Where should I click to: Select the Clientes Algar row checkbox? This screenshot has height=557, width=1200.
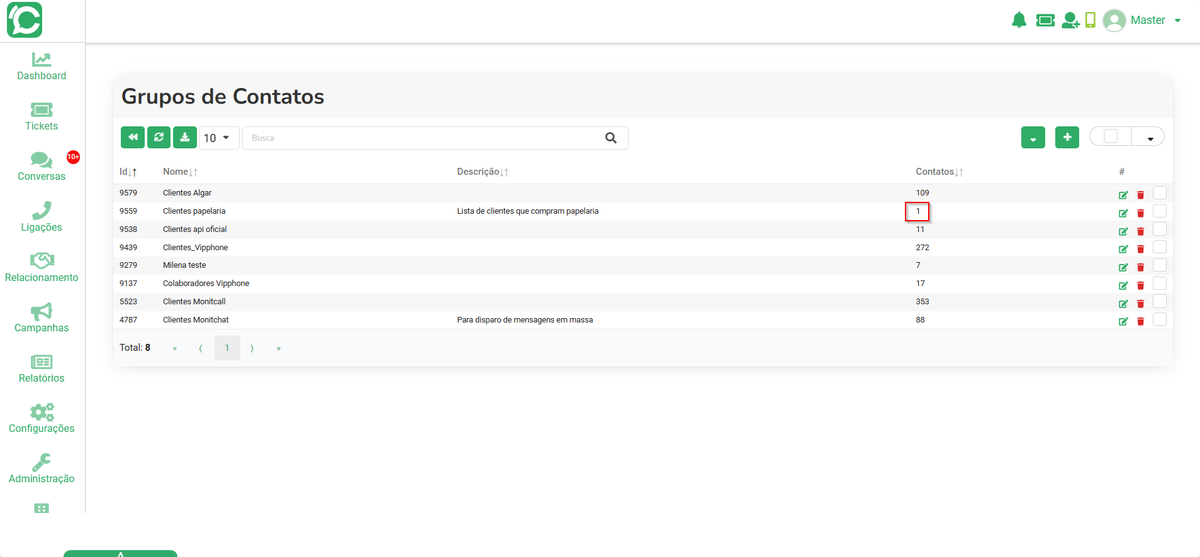(1160, 192)
